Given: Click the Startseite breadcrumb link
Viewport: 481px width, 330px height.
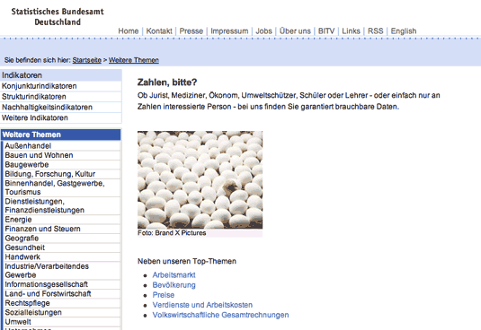Looking at the screenshot, I should (87, 60).
